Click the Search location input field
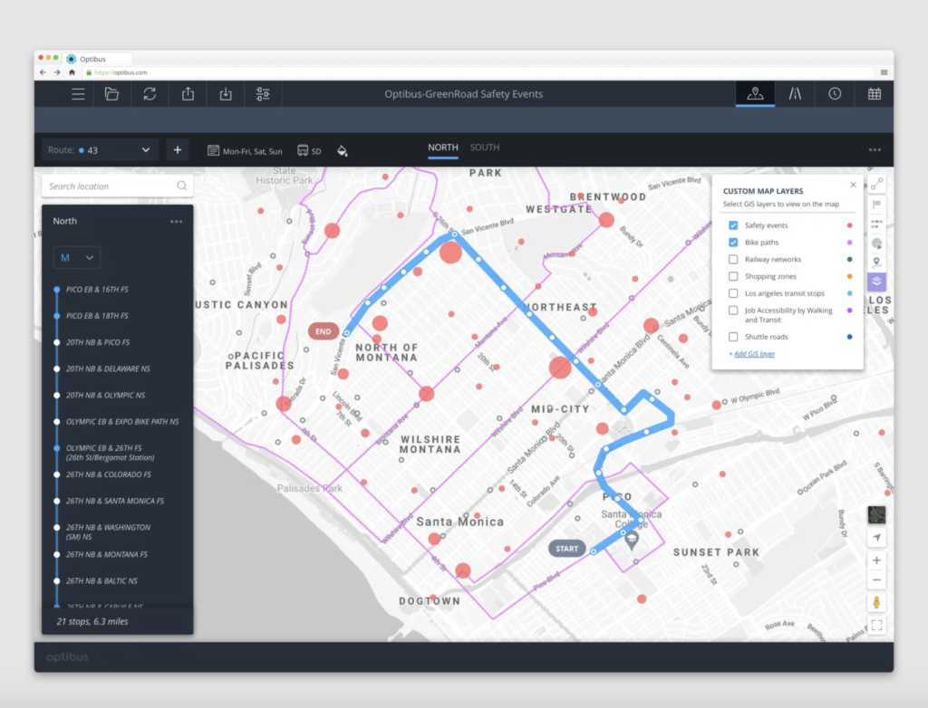This screenshot has width=928, height=708. pos(109,187)
